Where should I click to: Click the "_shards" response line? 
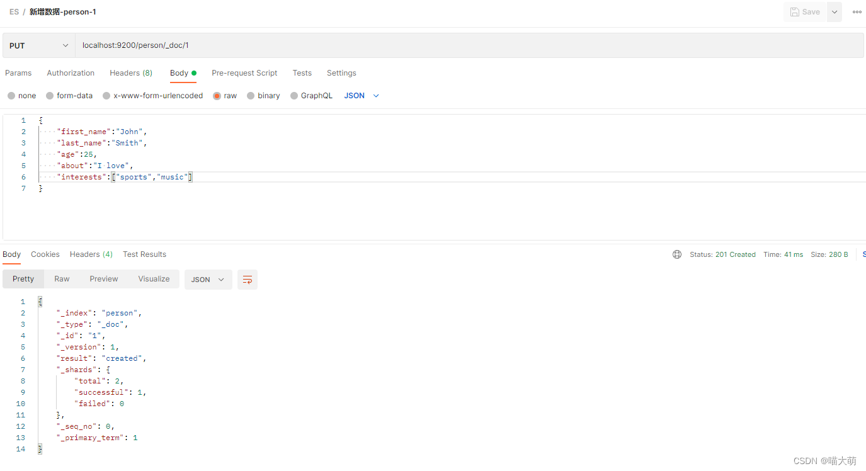point(84,370)
